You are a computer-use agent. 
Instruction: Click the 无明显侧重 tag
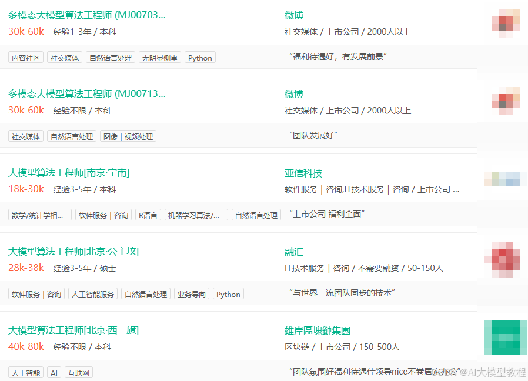[159, 58]
